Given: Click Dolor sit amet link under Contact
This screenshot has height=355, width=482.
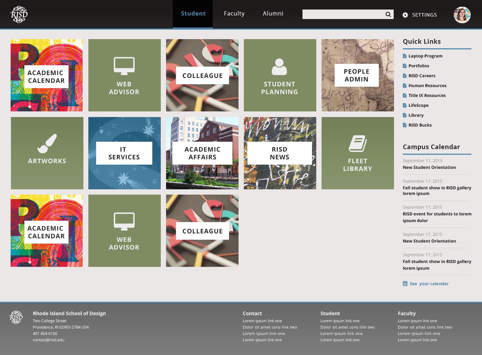Looking at the screenshot, I should tap(270, 328).
